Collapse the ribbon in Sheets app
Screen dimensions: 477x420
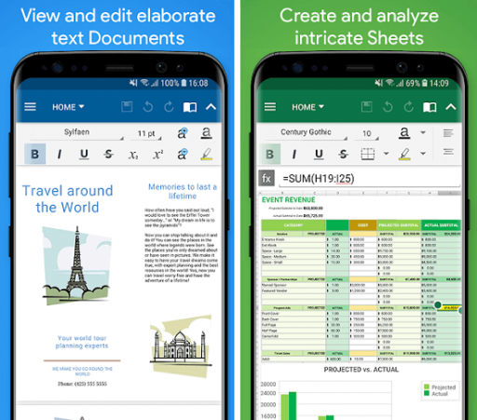coord(451,107)
